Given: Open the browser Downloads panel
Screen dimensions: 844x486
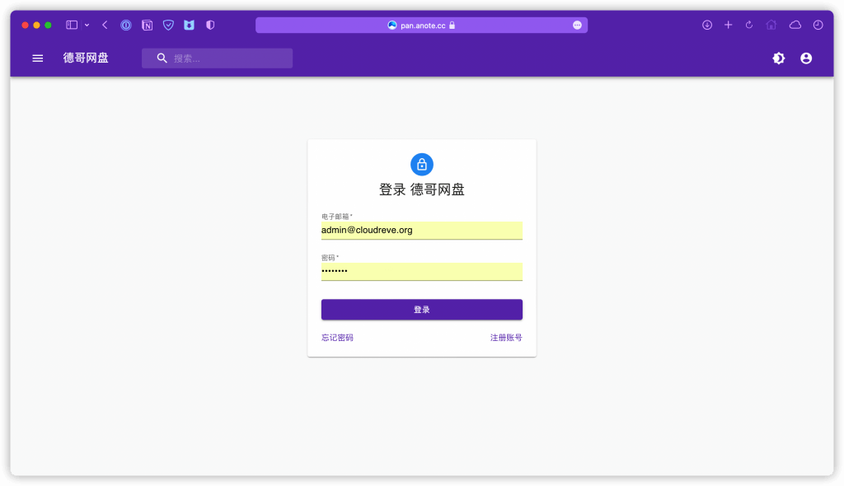Looking at the screenshot, I should pyautogui.click(x=707, y=25).
